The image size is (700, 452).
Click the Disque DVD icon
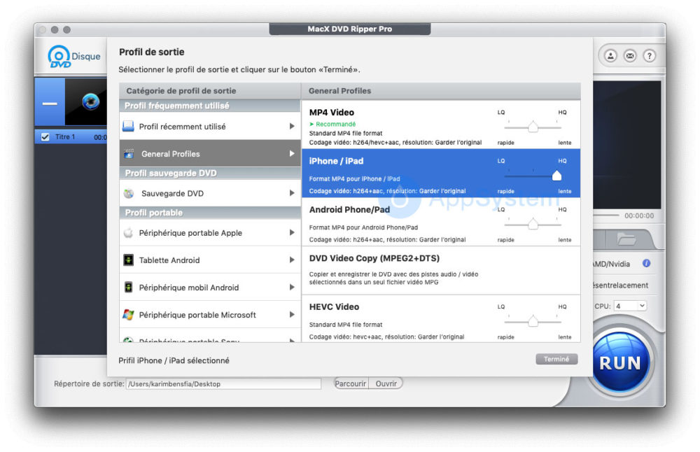click(59, 57)
